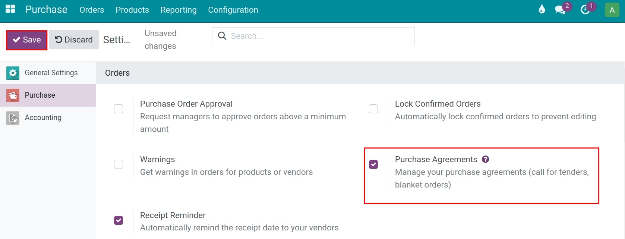Select the General Settings sidebar tab

coord(48,73)
